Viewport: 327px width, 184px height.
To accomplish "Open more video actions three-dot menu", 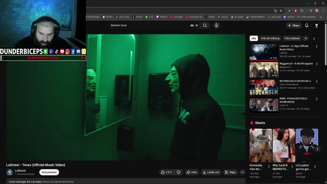I will click(x=242, y=172).
